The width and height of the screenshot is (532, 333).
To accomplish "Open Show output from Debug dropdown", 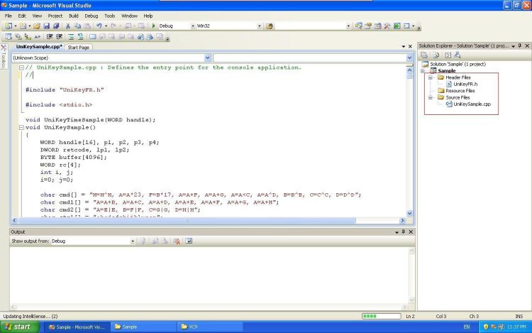I will click(133, 241).
